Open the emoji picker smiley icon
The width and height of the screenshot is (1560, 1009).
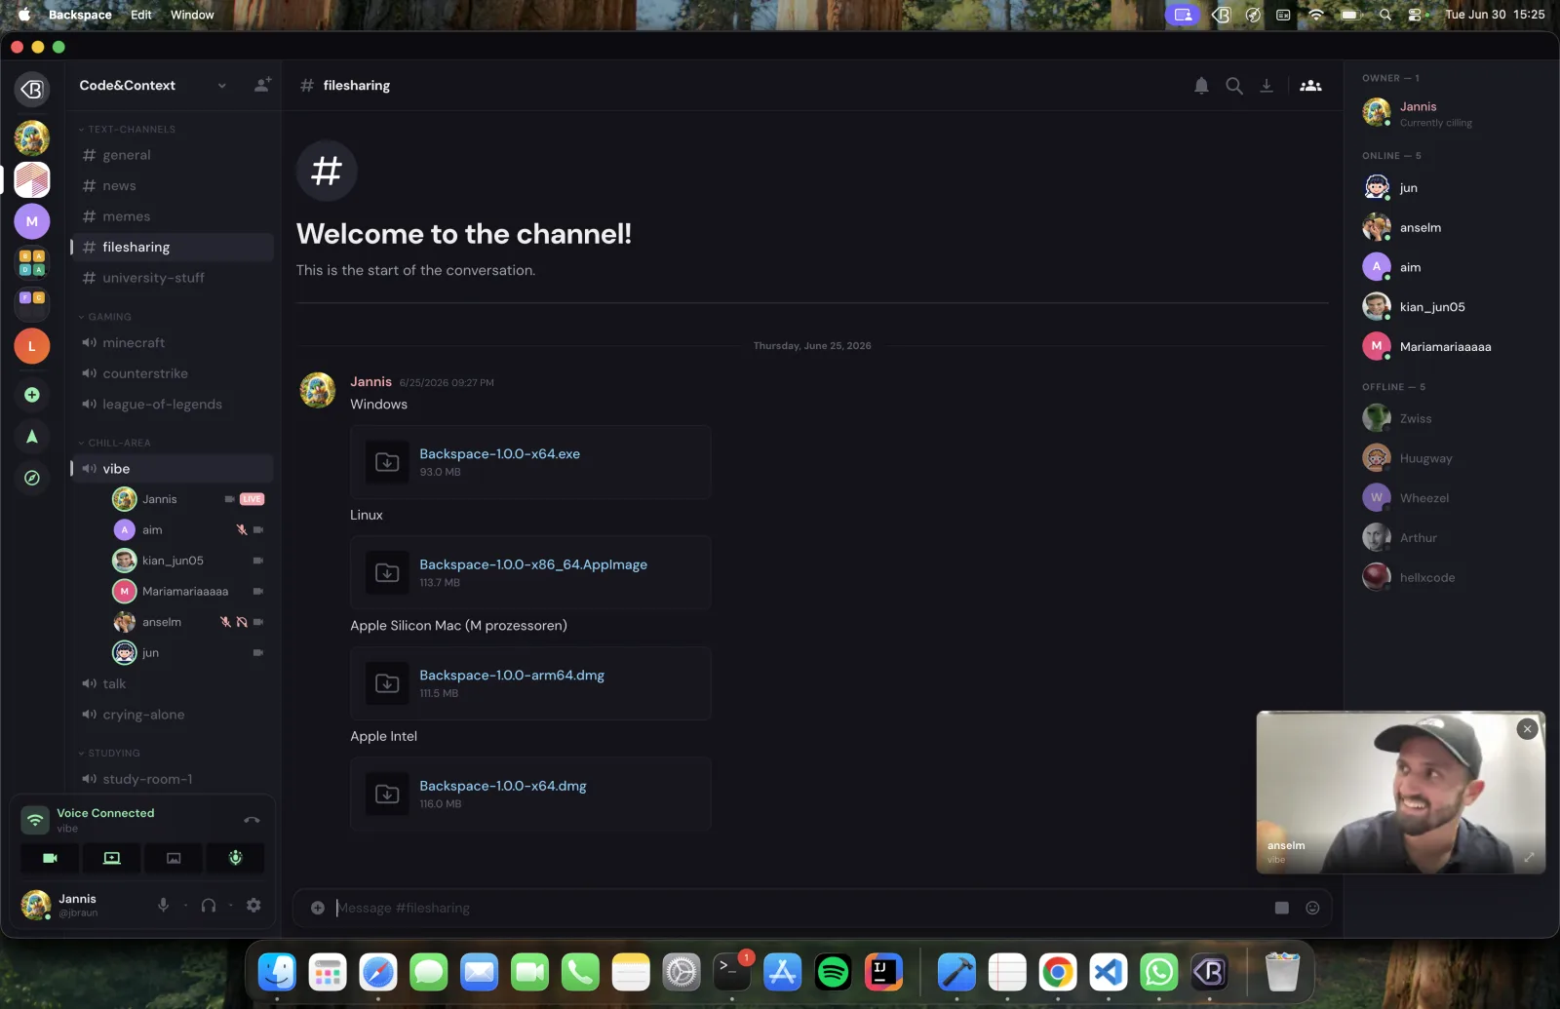click(x=1312, y=908)
